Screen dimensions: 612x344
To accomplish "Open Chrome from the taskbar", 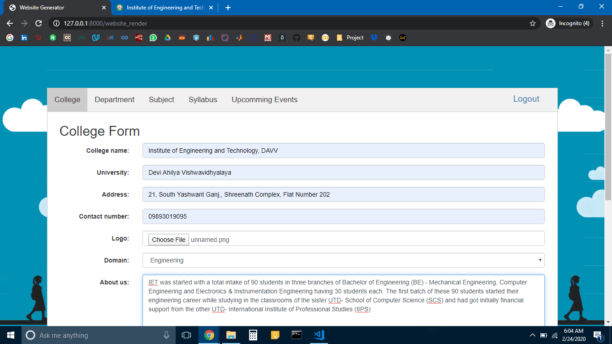I will 209,335.
